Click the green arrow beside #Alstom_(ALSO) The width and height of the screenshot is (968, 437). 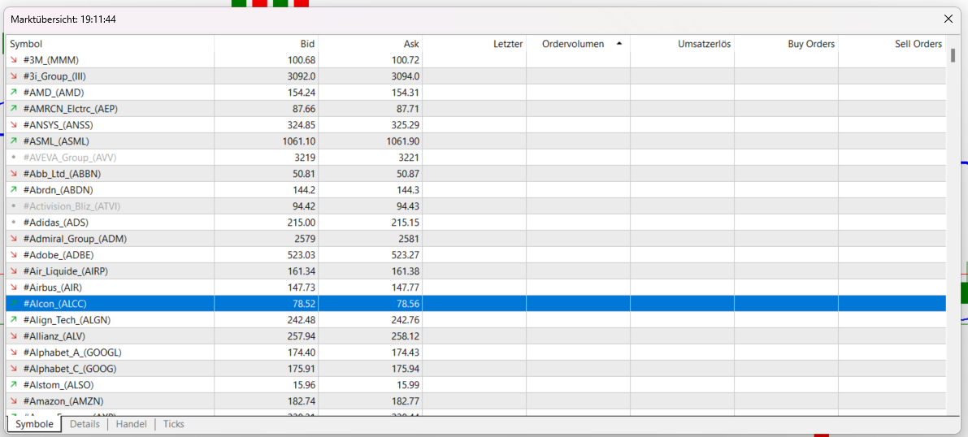[14, 385]
